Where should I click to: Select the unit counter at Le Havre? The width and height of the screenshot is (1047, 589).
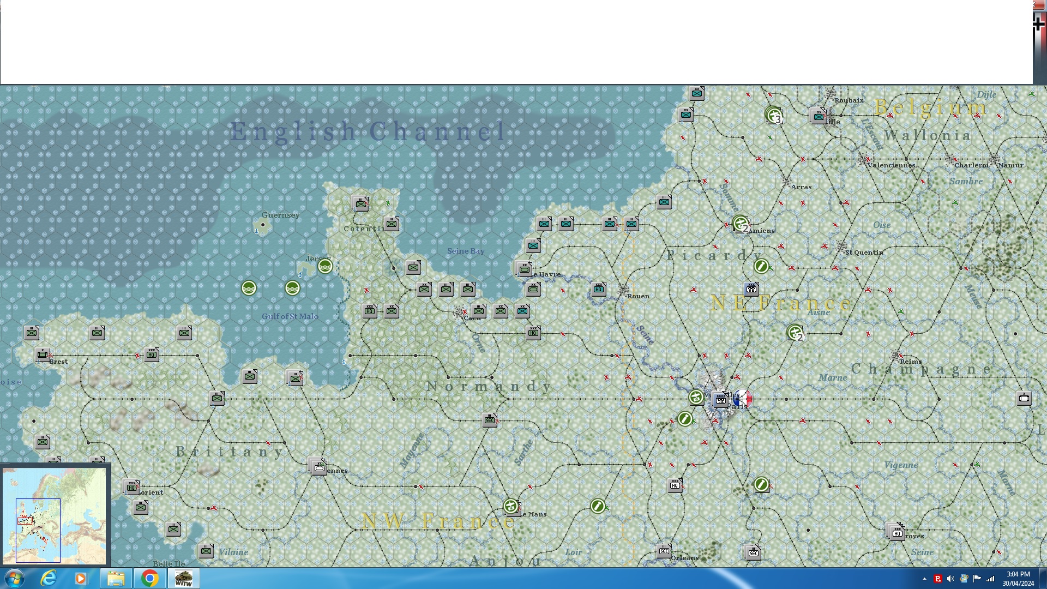point(523,268)
